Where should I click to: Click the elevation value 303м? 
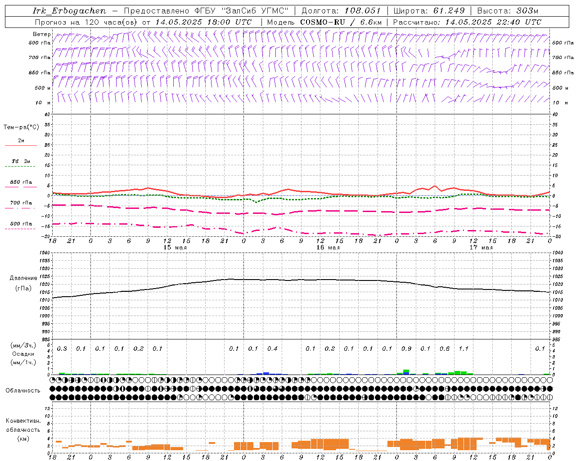pyautogui.click(x=527, y=11)
